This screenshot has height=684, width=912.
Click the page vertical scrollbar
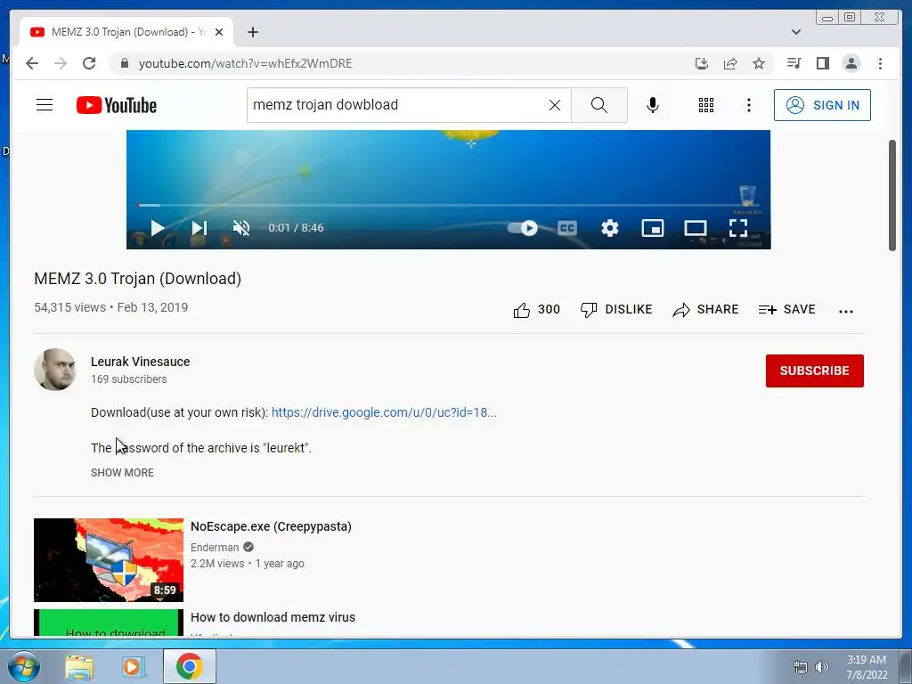pyautogui.click(x=892, y=195)
